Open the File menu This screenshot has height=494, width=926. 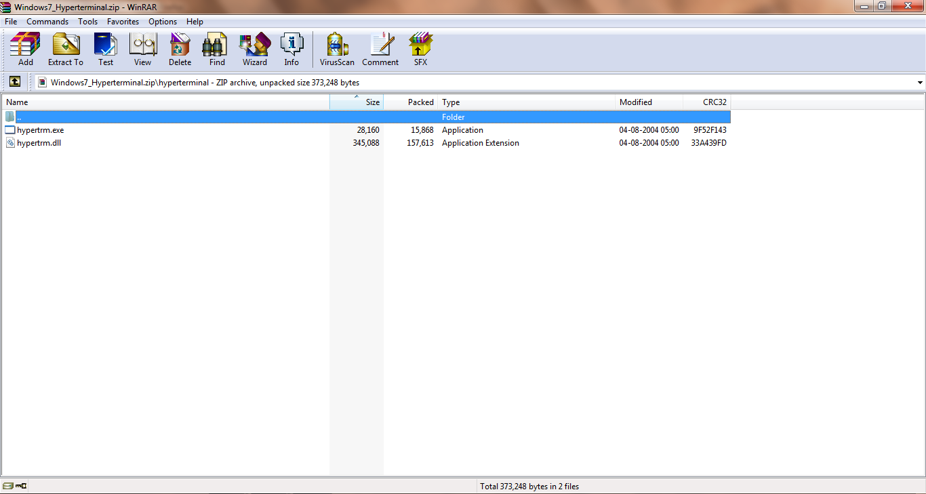tap(11, 22)
